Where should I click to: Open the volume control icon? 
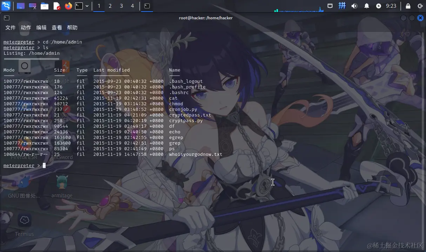pos(354,6)
